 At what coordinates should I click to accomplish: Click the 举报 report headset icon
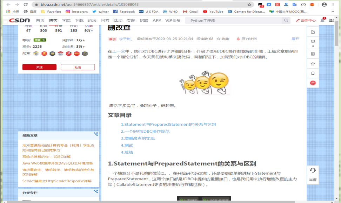pyautogui.click(x=313, y=170)
